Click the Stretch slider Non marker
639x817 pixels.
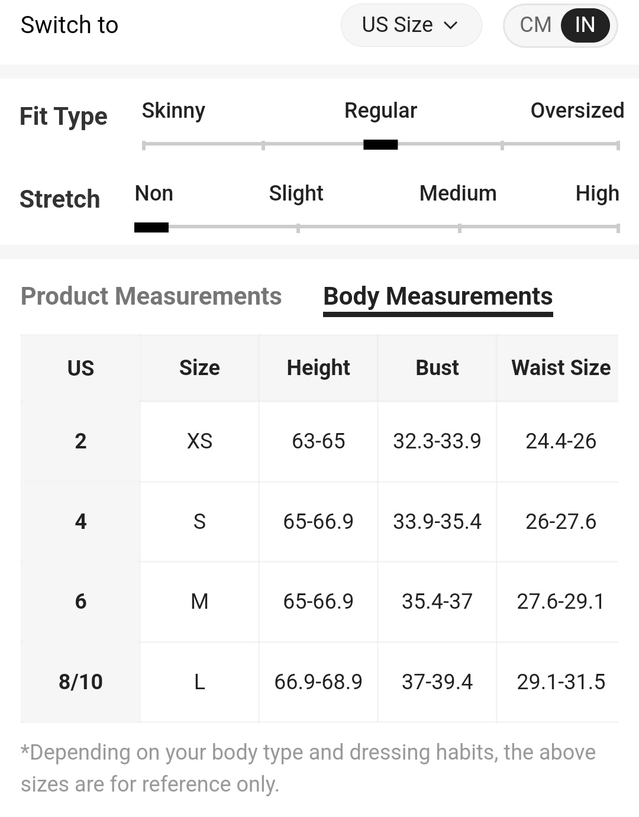coord(151,227)
